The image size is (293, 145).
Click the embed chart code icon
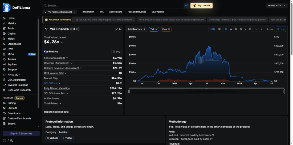[255, 29]
